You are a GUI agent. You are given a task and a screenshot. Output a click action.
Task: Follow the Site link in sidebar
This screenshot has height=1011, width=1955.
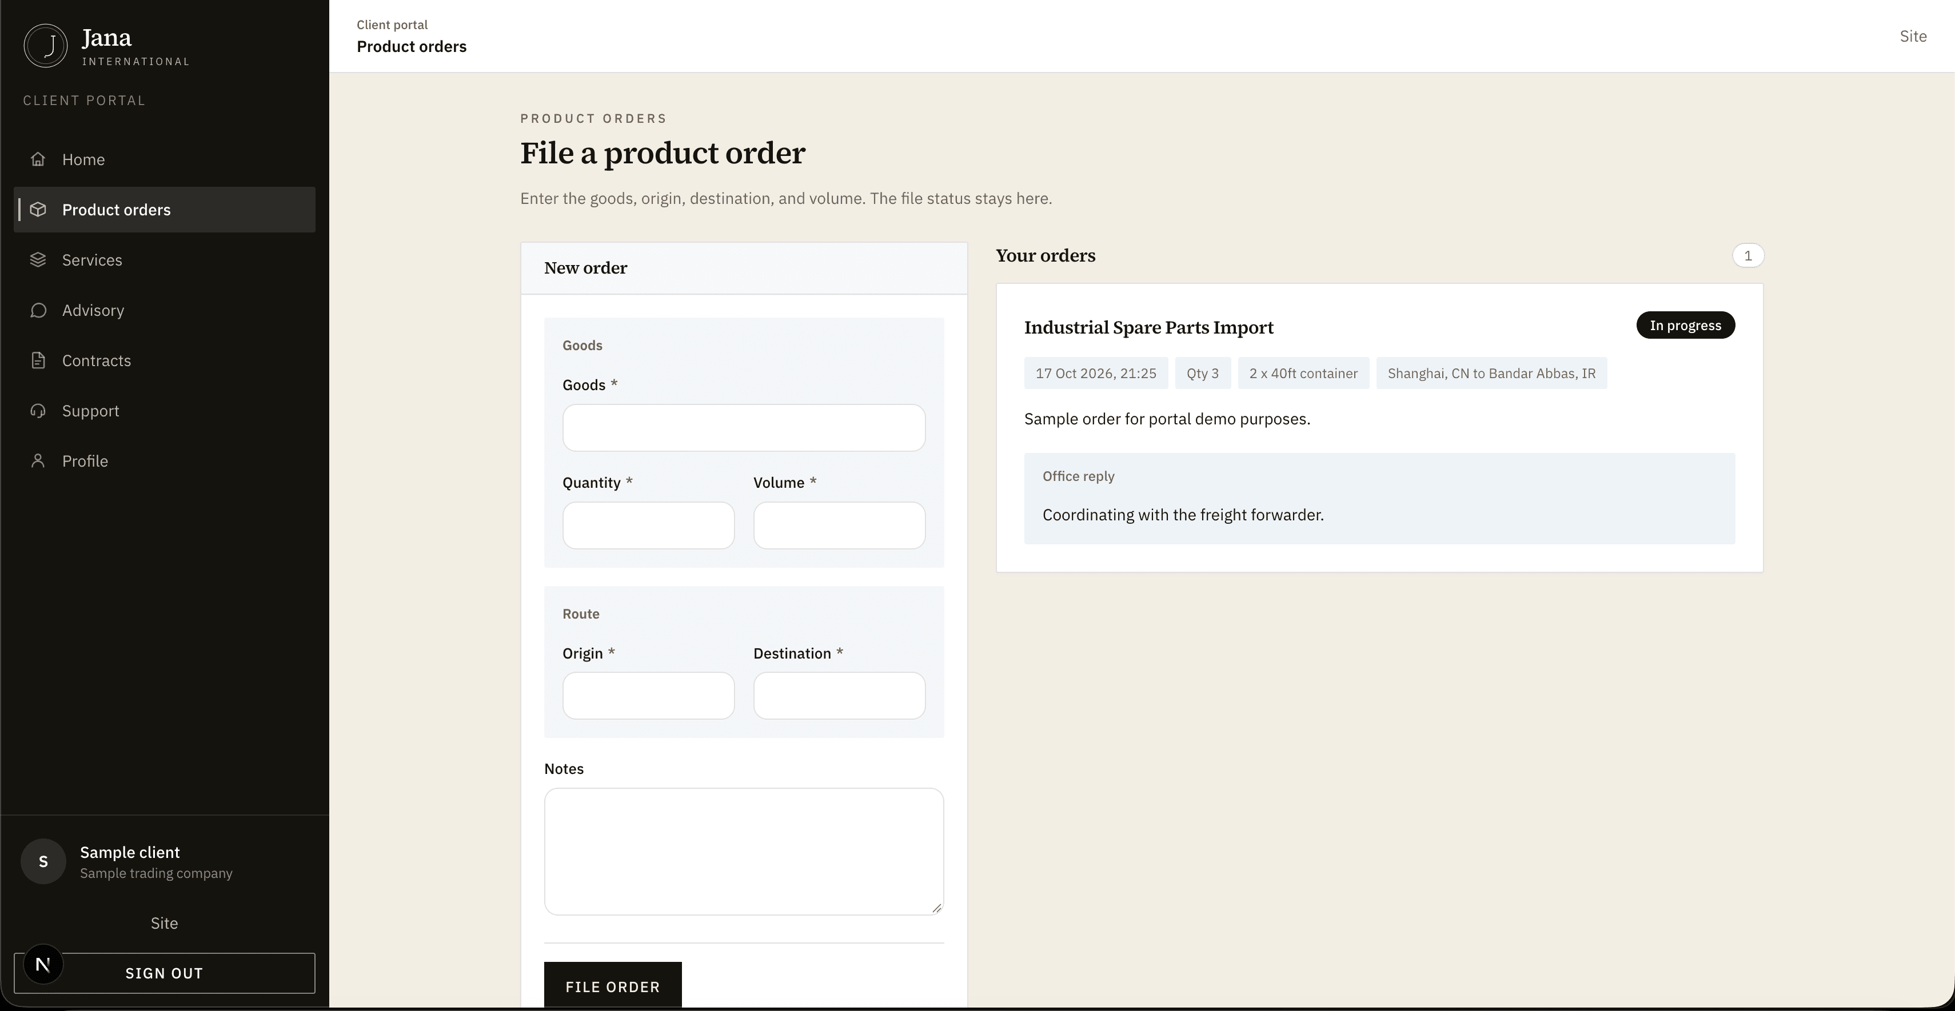(x=164, y=923)
